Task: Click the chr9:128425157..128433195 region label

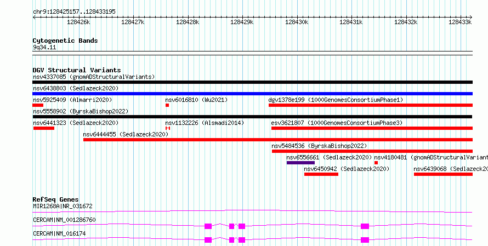Action: tap(74, 12)
